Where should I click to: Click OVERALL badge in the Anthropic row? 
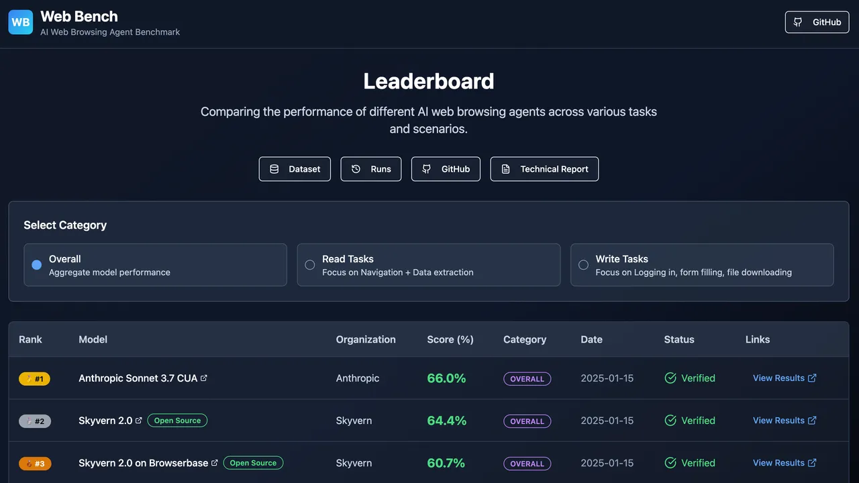tap(527, 379)
